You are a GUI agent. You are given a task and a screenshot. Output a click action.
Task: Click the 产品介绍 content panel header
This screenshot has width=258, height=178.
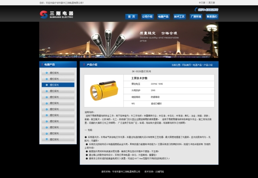[x=149, y=65]
